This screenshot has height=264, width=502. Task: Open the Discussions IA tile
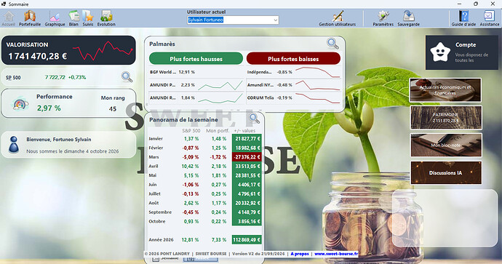[446, 172]
